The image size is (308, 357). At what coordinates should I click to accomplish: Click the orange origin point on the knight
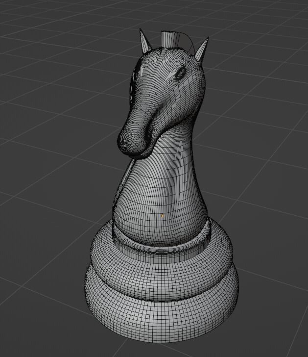(x=162, y=216)
